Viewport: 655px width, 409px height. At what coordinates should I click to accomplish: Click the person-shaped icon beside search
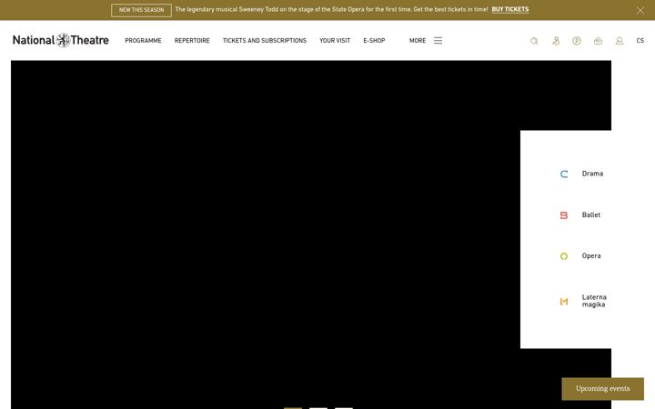pos(556,41)
